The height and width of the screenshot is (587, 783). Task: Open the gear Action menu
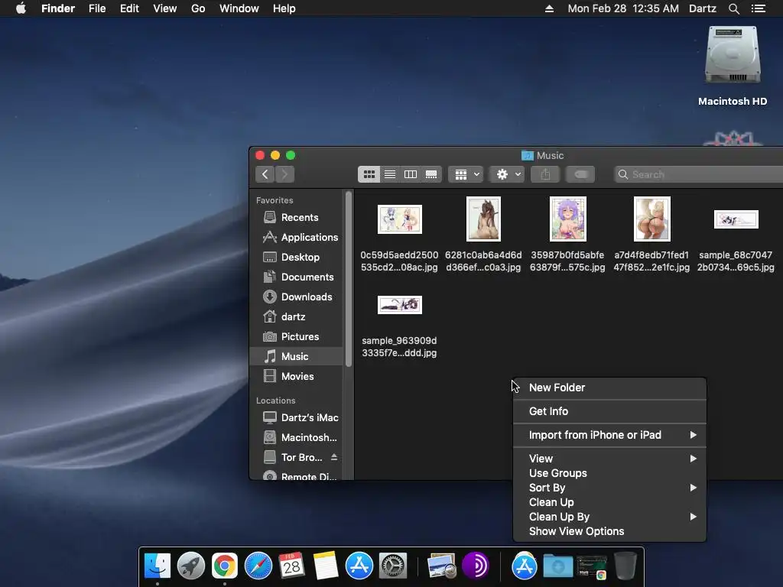click(508, 174)
